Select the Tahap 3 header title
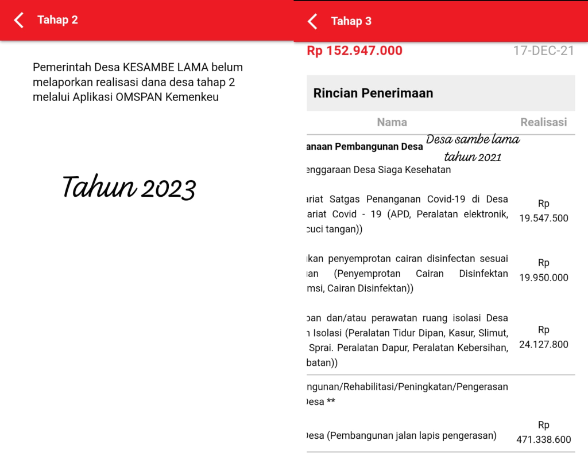 point(351,21)
